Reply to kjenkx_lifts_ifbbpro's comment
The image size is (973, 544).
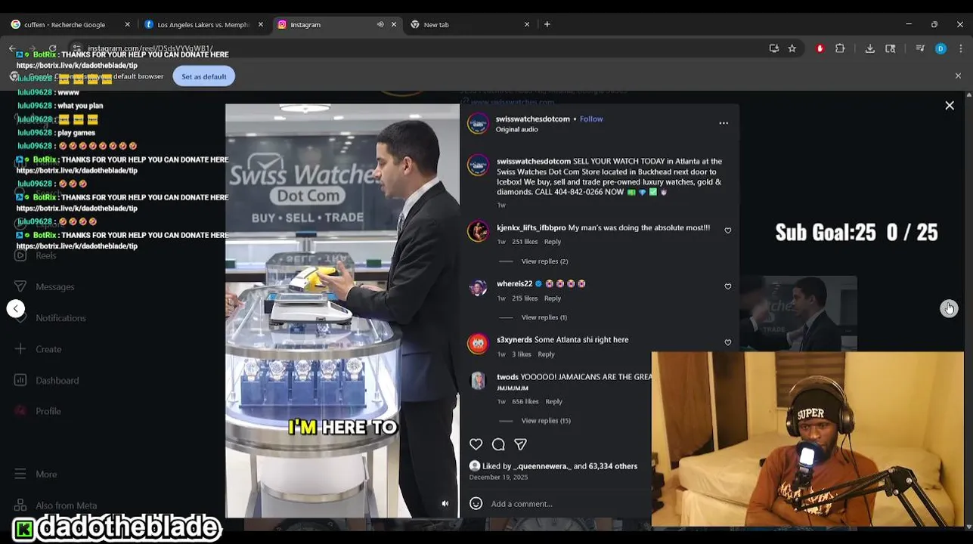coord(553,242)
